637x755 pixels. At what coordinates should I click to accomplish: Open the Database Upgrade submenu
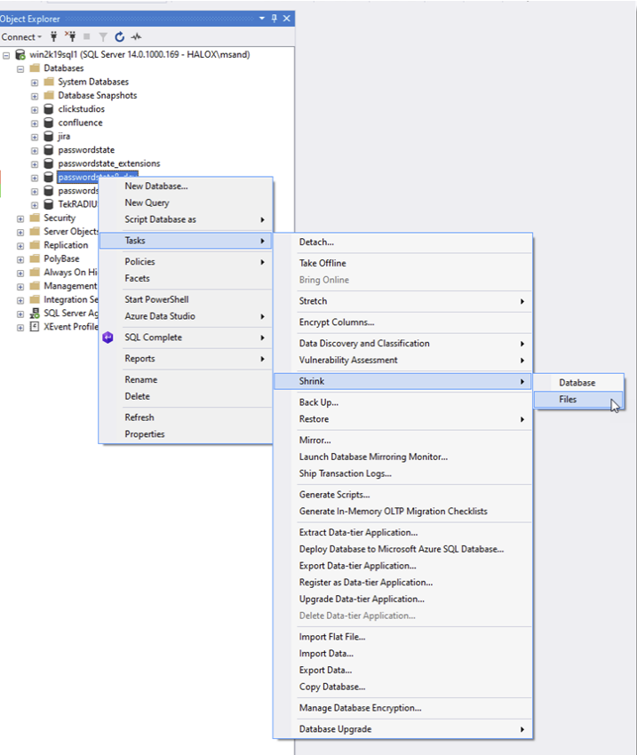click(x=403, y=729)
